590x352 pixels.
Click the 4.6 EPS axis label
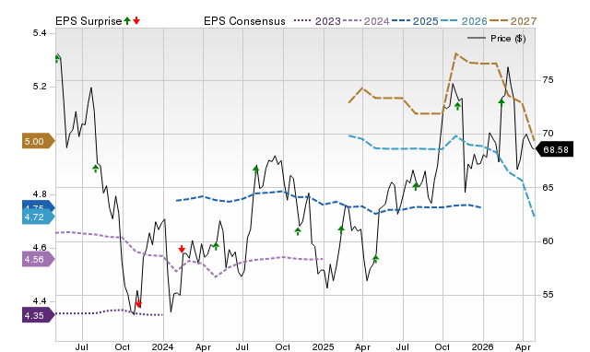point(40,248)
